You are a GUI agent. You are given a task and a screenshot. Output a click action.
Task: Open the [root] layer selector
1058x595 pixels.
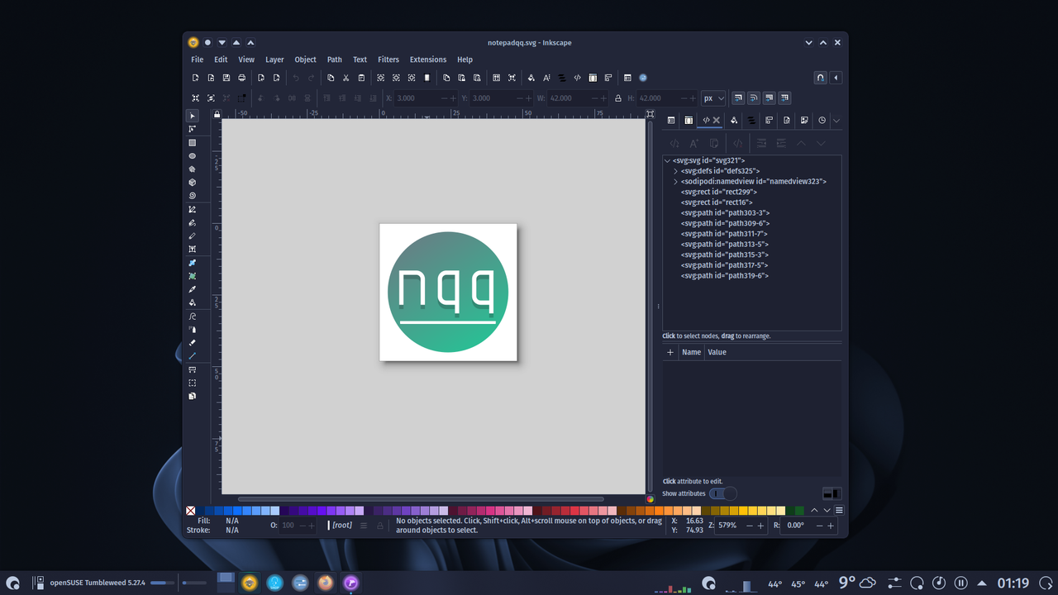click(x=341, y=526)
